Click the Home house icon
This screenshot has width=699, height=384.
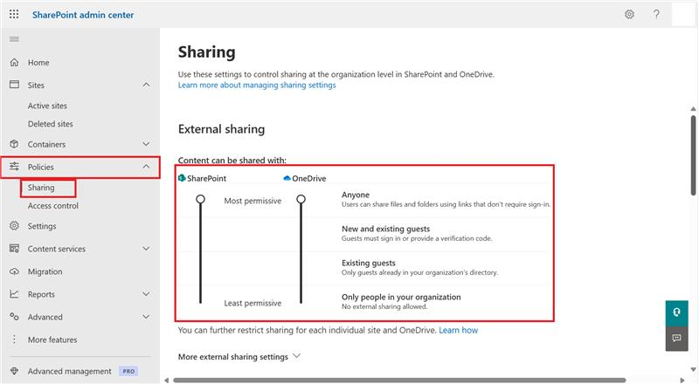click(14, 62)
